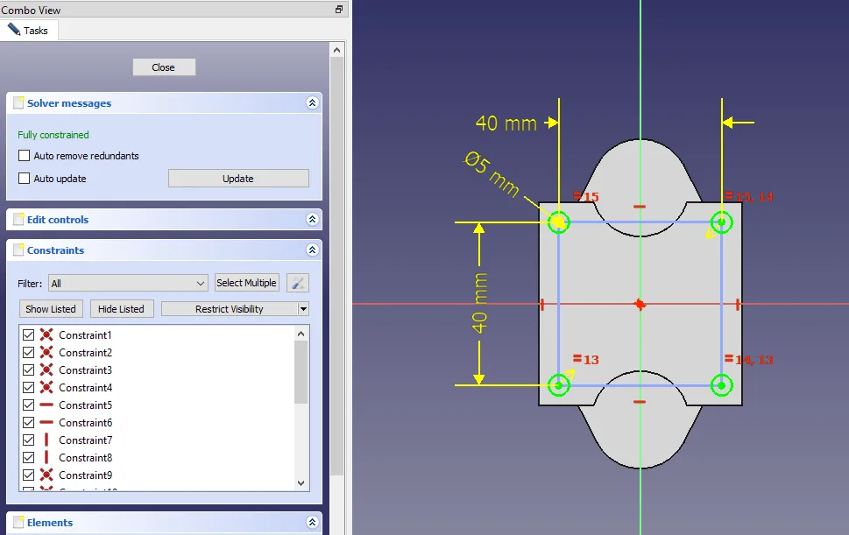Click the Update button

click(237, 179)
